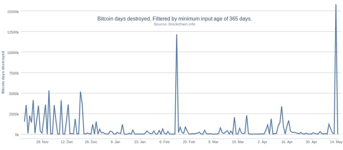
Task: Click the '19. Mar' x-axis date label
Action: pos(238,142)
